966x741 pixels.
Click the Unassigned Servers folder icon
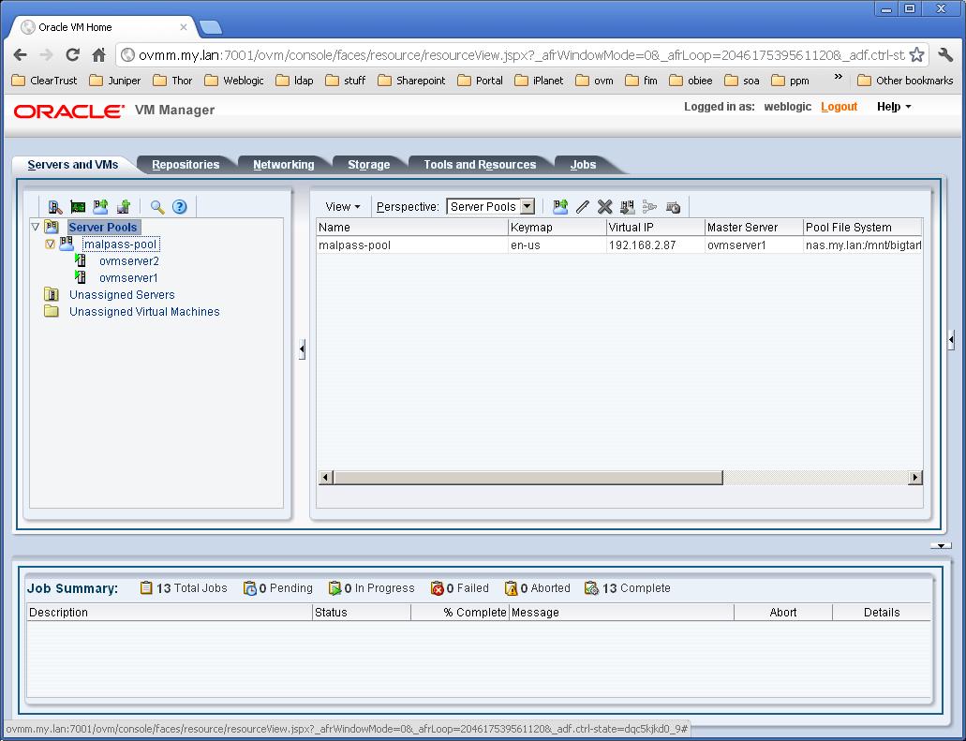pos(52,294)
